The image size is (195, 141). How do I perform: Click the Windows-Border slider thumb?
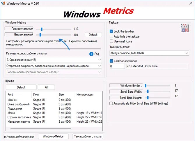(146, 86)
